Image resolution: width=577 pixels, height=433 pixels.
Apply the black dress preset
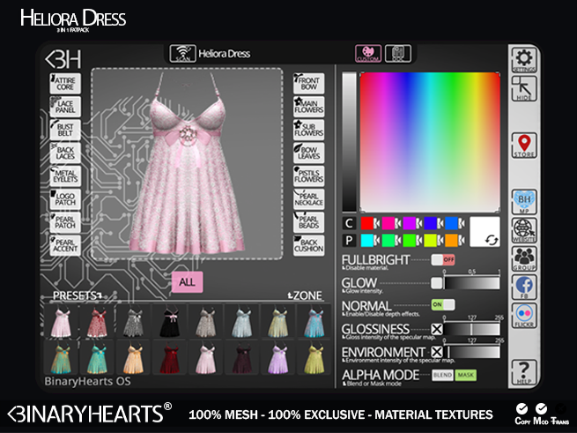pyautogui.click(x=170, y=323)
